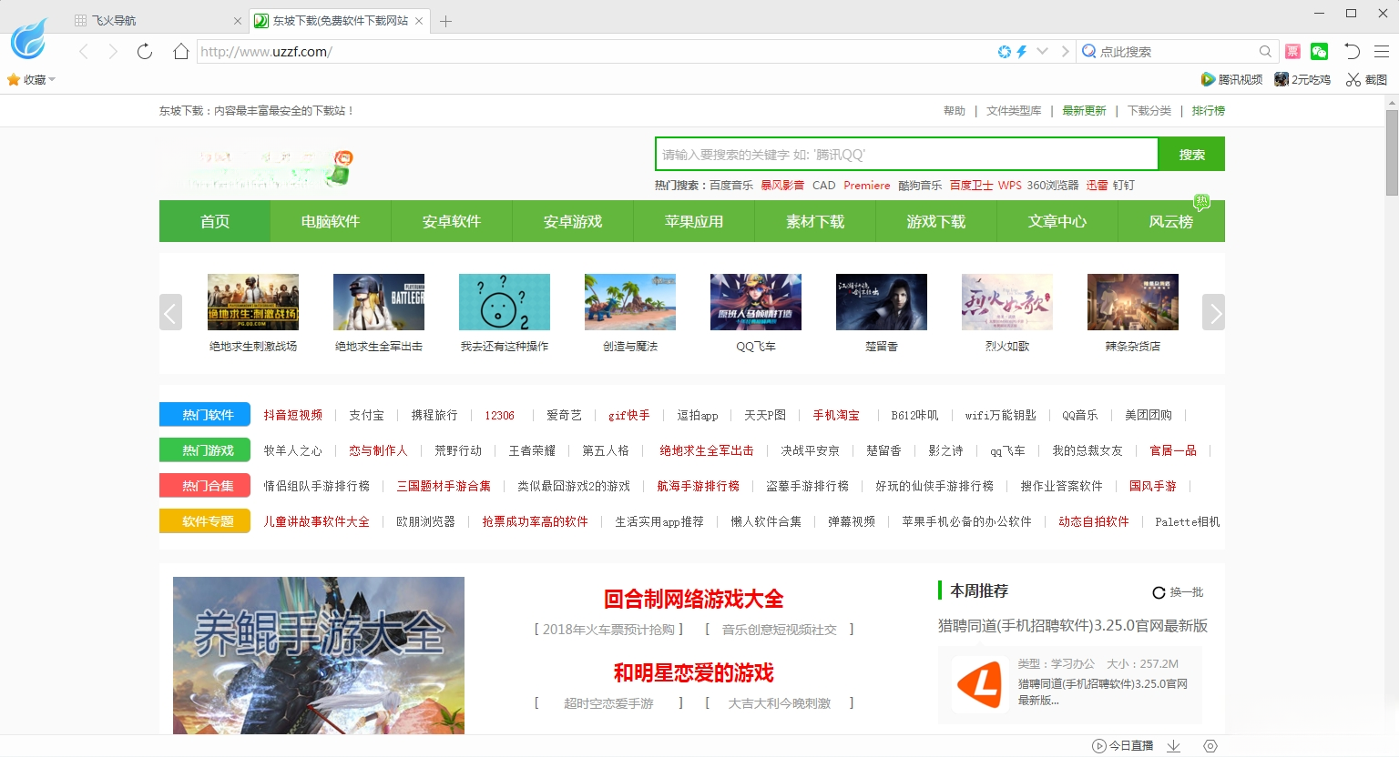Open the 文章中心 navigation tab
1399x757 pixels.
click(1057, 221)
